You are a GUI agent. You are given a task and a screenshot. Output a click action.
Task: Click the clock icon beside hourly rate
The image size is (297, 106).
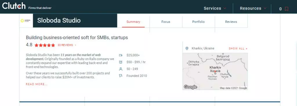[x=121, y=62]
